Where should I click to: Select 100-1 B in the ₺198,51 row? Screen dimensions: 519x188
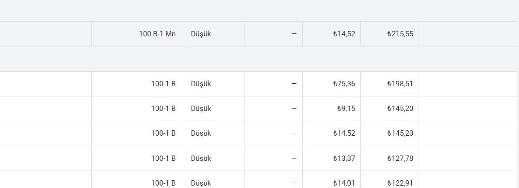pos(163,84)
